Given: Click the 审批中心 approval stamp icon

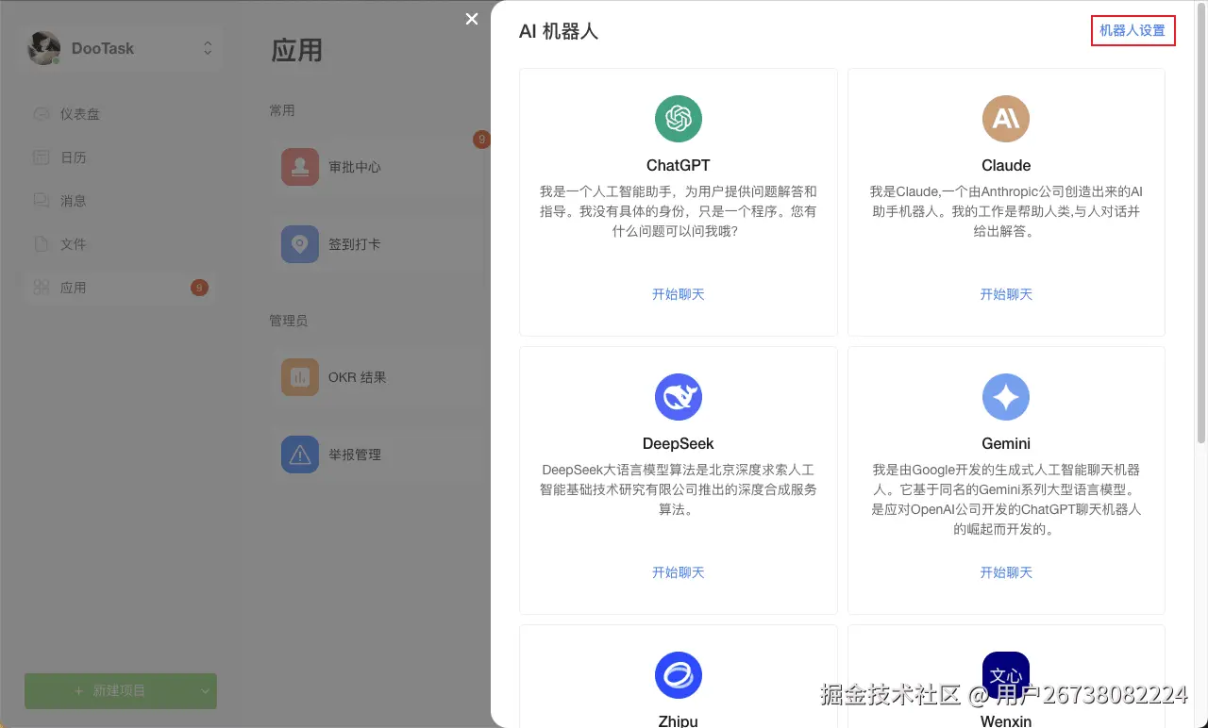Looking at the screenshot, I should point(300,167).
